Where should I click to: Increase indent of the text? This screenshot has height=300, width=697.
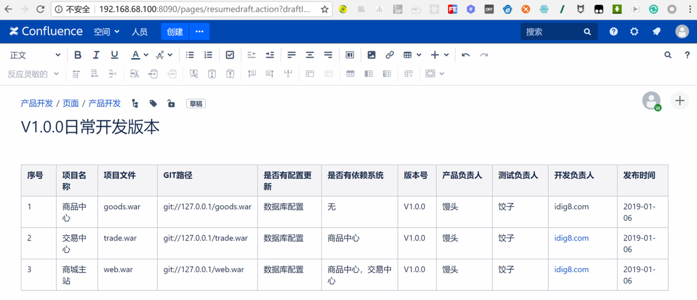pyautogui.click(x=270, y=55)
